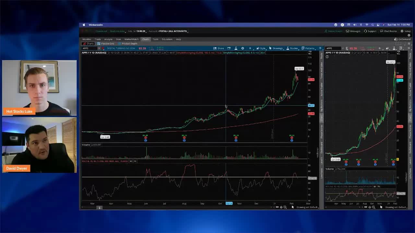Switch to the Analyze tab
This screenshot has height=233, width=415.
point(108,39)
